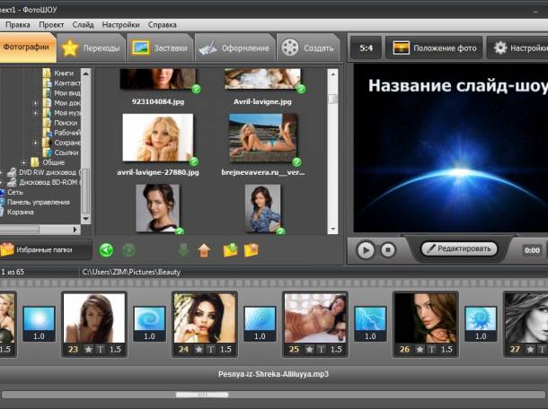
Task: Select Сеть in the folder tree
Action: [x=15, y=192]
